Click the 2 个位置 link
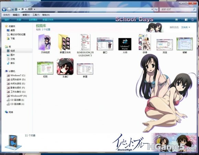Screen dimensions: 199x155 tap(46, 30)
